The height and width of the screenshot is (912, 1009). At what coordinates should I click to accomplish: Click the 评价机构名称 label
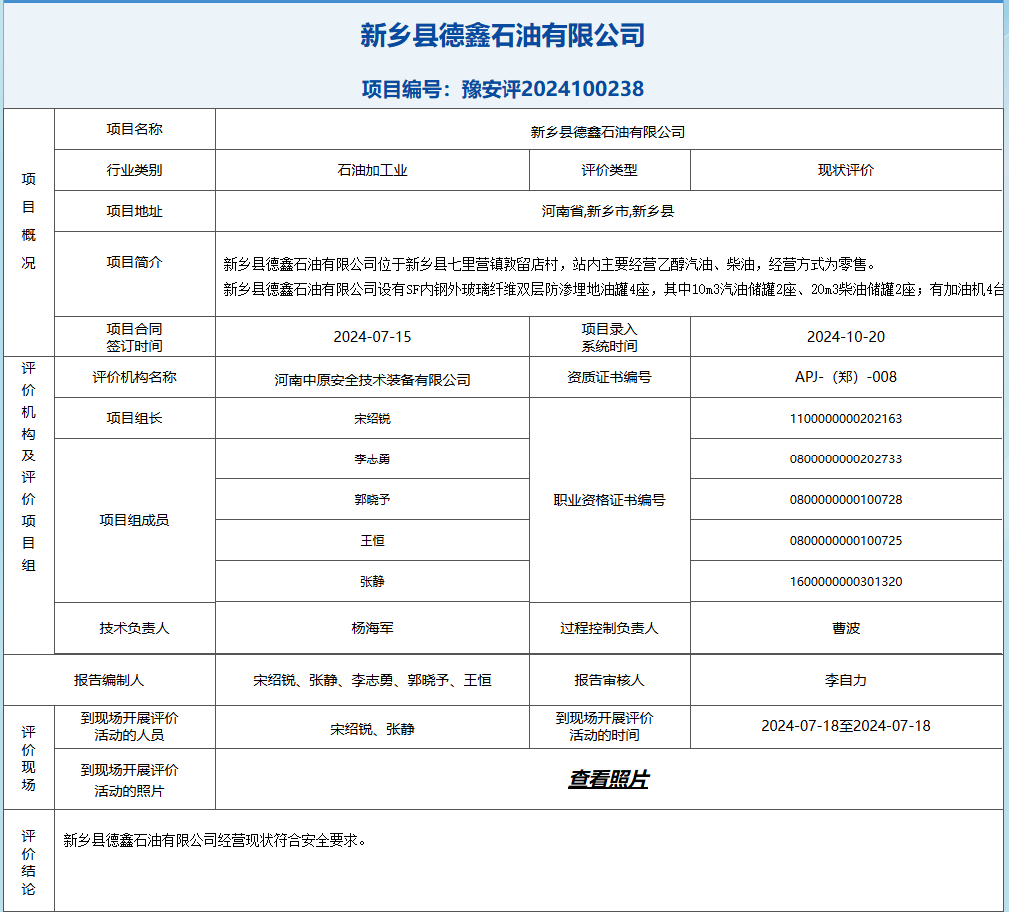point(135,377)
